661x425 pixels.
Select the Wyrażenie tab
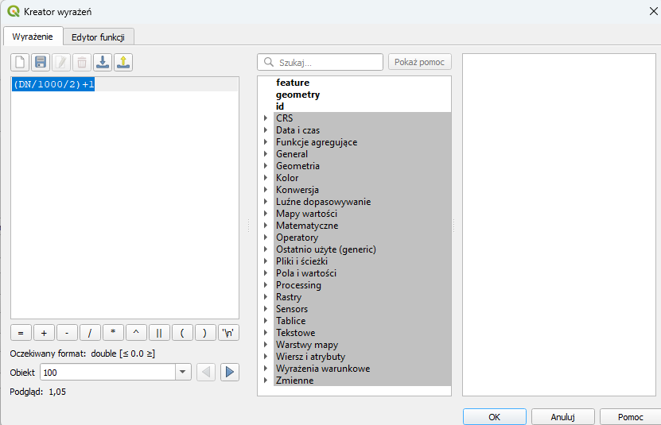(33, 37)
